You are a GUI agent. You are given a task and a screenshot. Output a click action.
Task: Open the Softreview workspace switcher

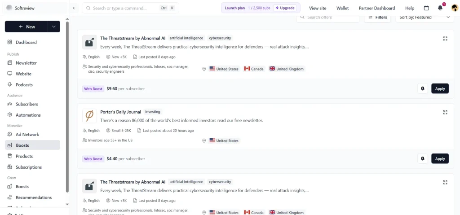(35, 8)
